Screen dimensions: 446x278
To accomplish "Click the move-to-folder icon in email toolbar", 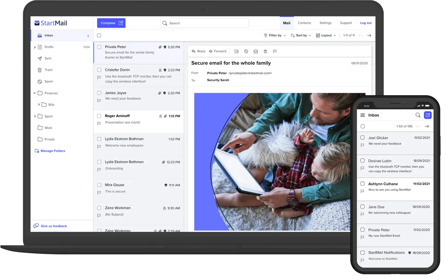I will pyautogui.click(x=236, y=51).
